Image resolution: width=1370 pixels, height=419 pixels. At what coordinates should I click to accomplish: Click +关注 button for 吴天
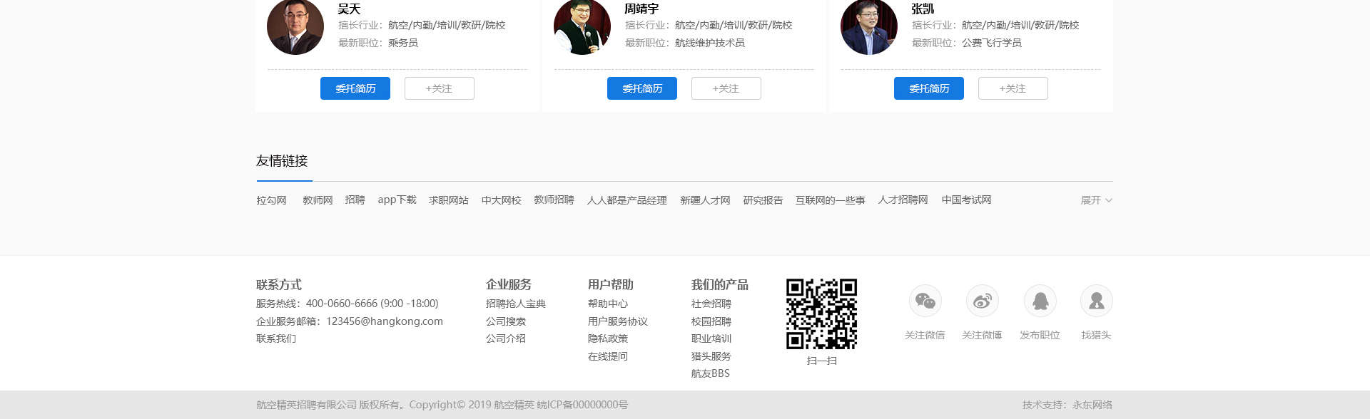pyautogui.click(x=440, y=88)
